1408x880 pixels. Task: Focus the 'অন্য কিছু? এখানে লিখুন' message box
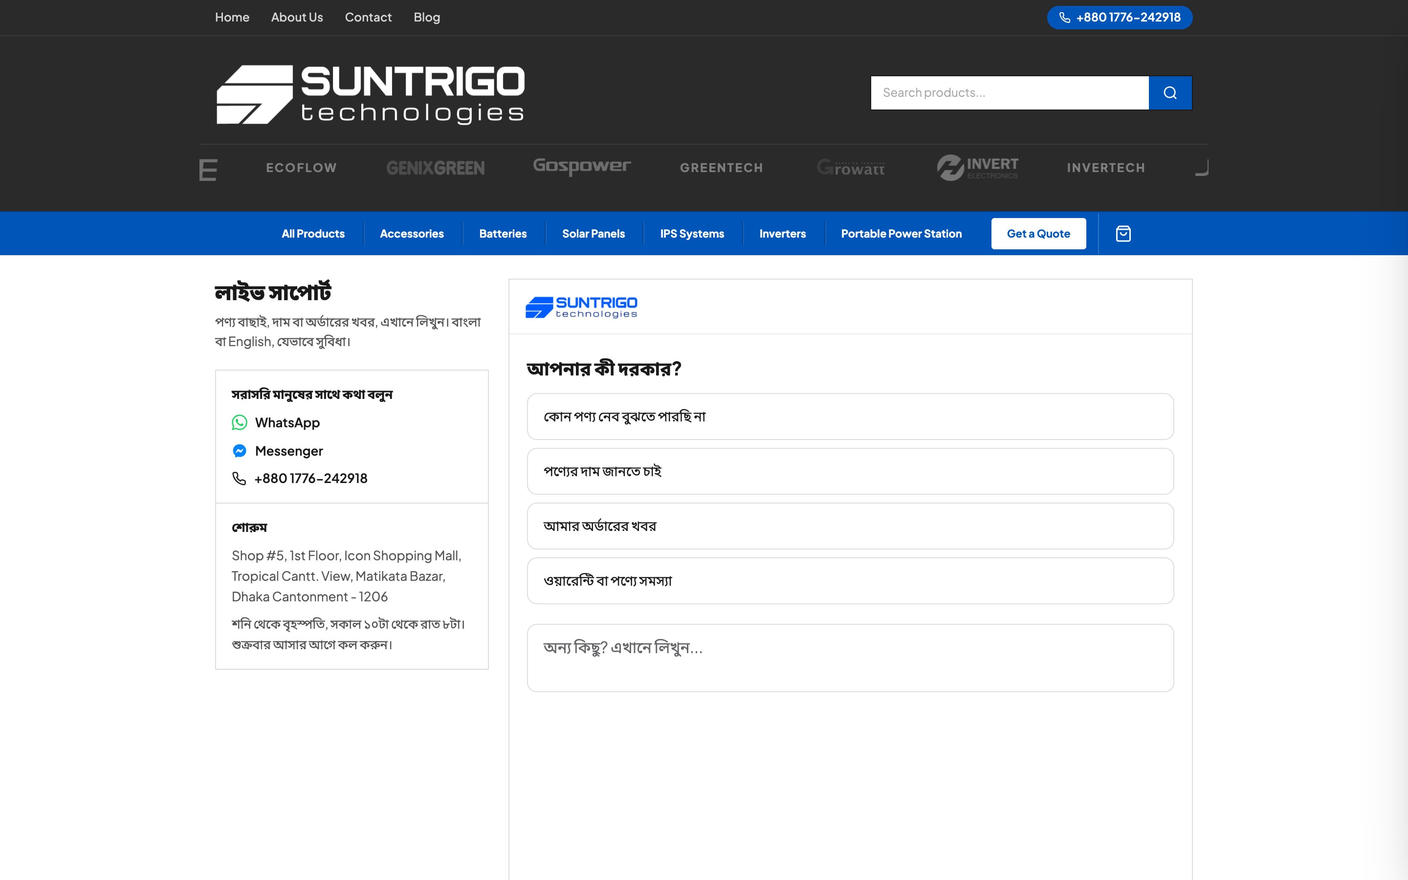pyautogui.click(x=850, y=658)
